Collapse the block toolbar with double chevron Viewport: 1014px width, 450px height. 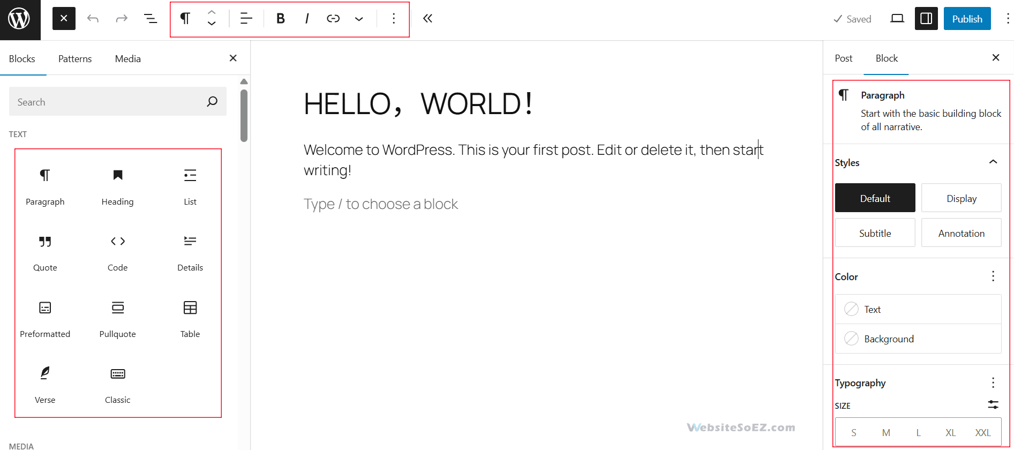[x=427, y=19]
